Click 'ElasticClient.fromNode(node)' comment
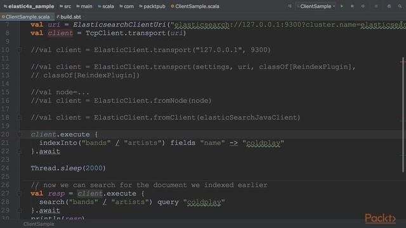Image resolution: width=406 pixels, height=228 pixels. [x=152, y=101]
